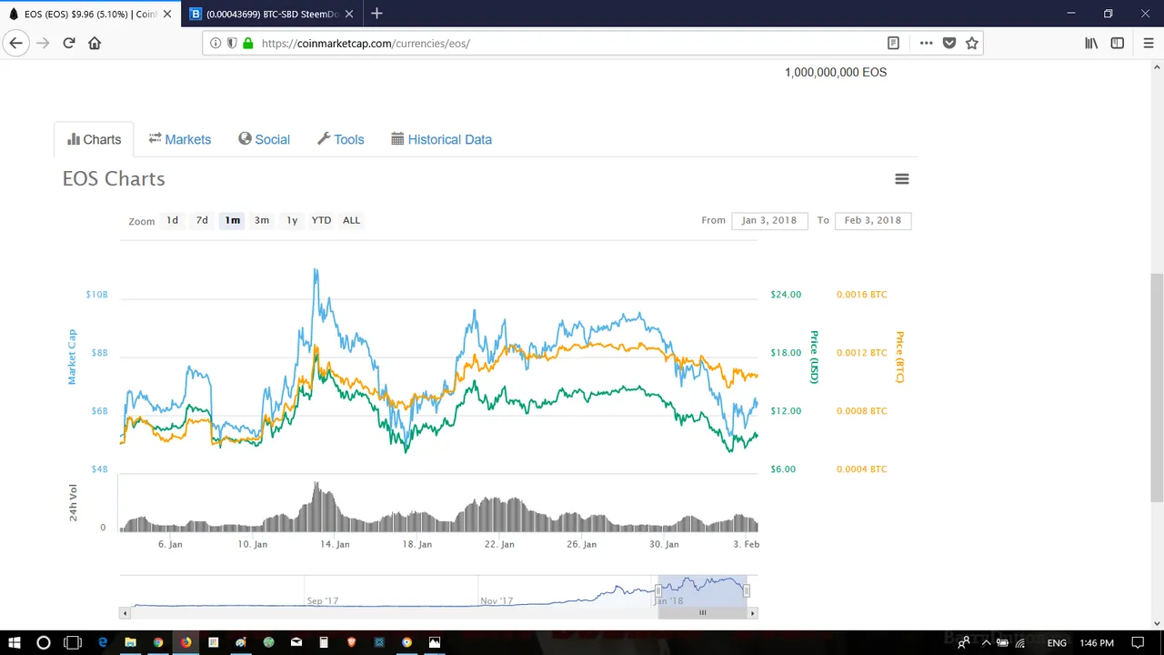Switch to the Markets tab
This screenshot has height=655, width=1164.
tap(180, 139)
